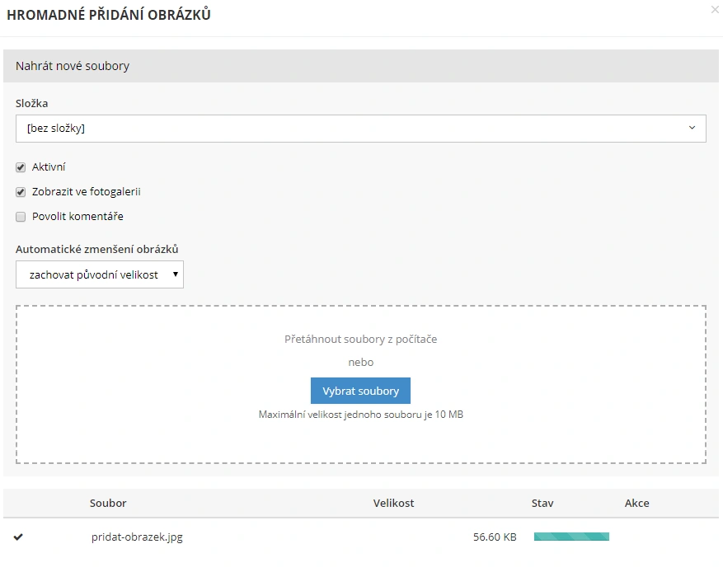Click the Nahrát nové soubory panel header
The height and width of the screenshot is (572, 723).
[73, 66]
